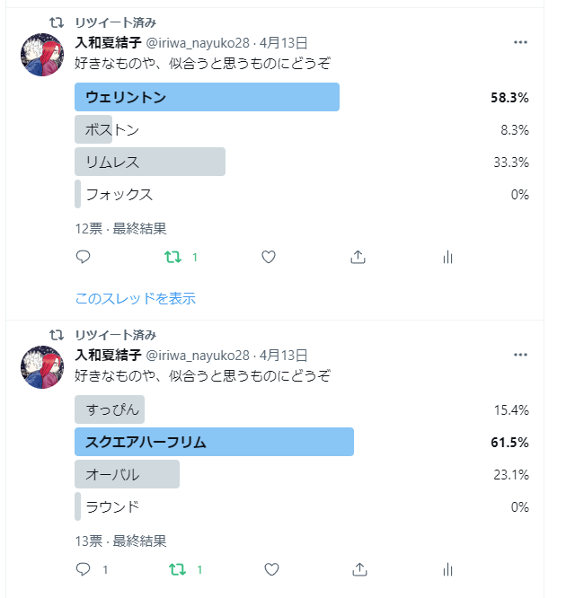View analytics of the first poll tweet
This screenshot has width=566, height=598.
click(x=447, y=257)
